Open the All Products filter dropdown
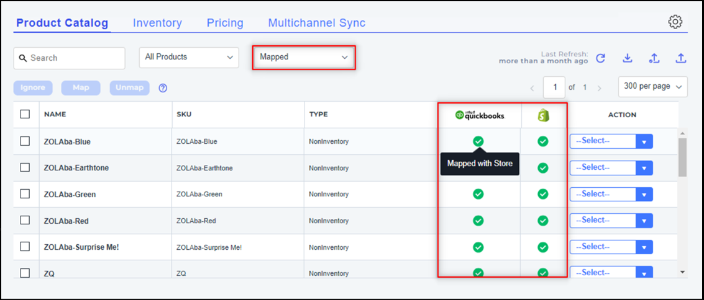 point(189,57)
